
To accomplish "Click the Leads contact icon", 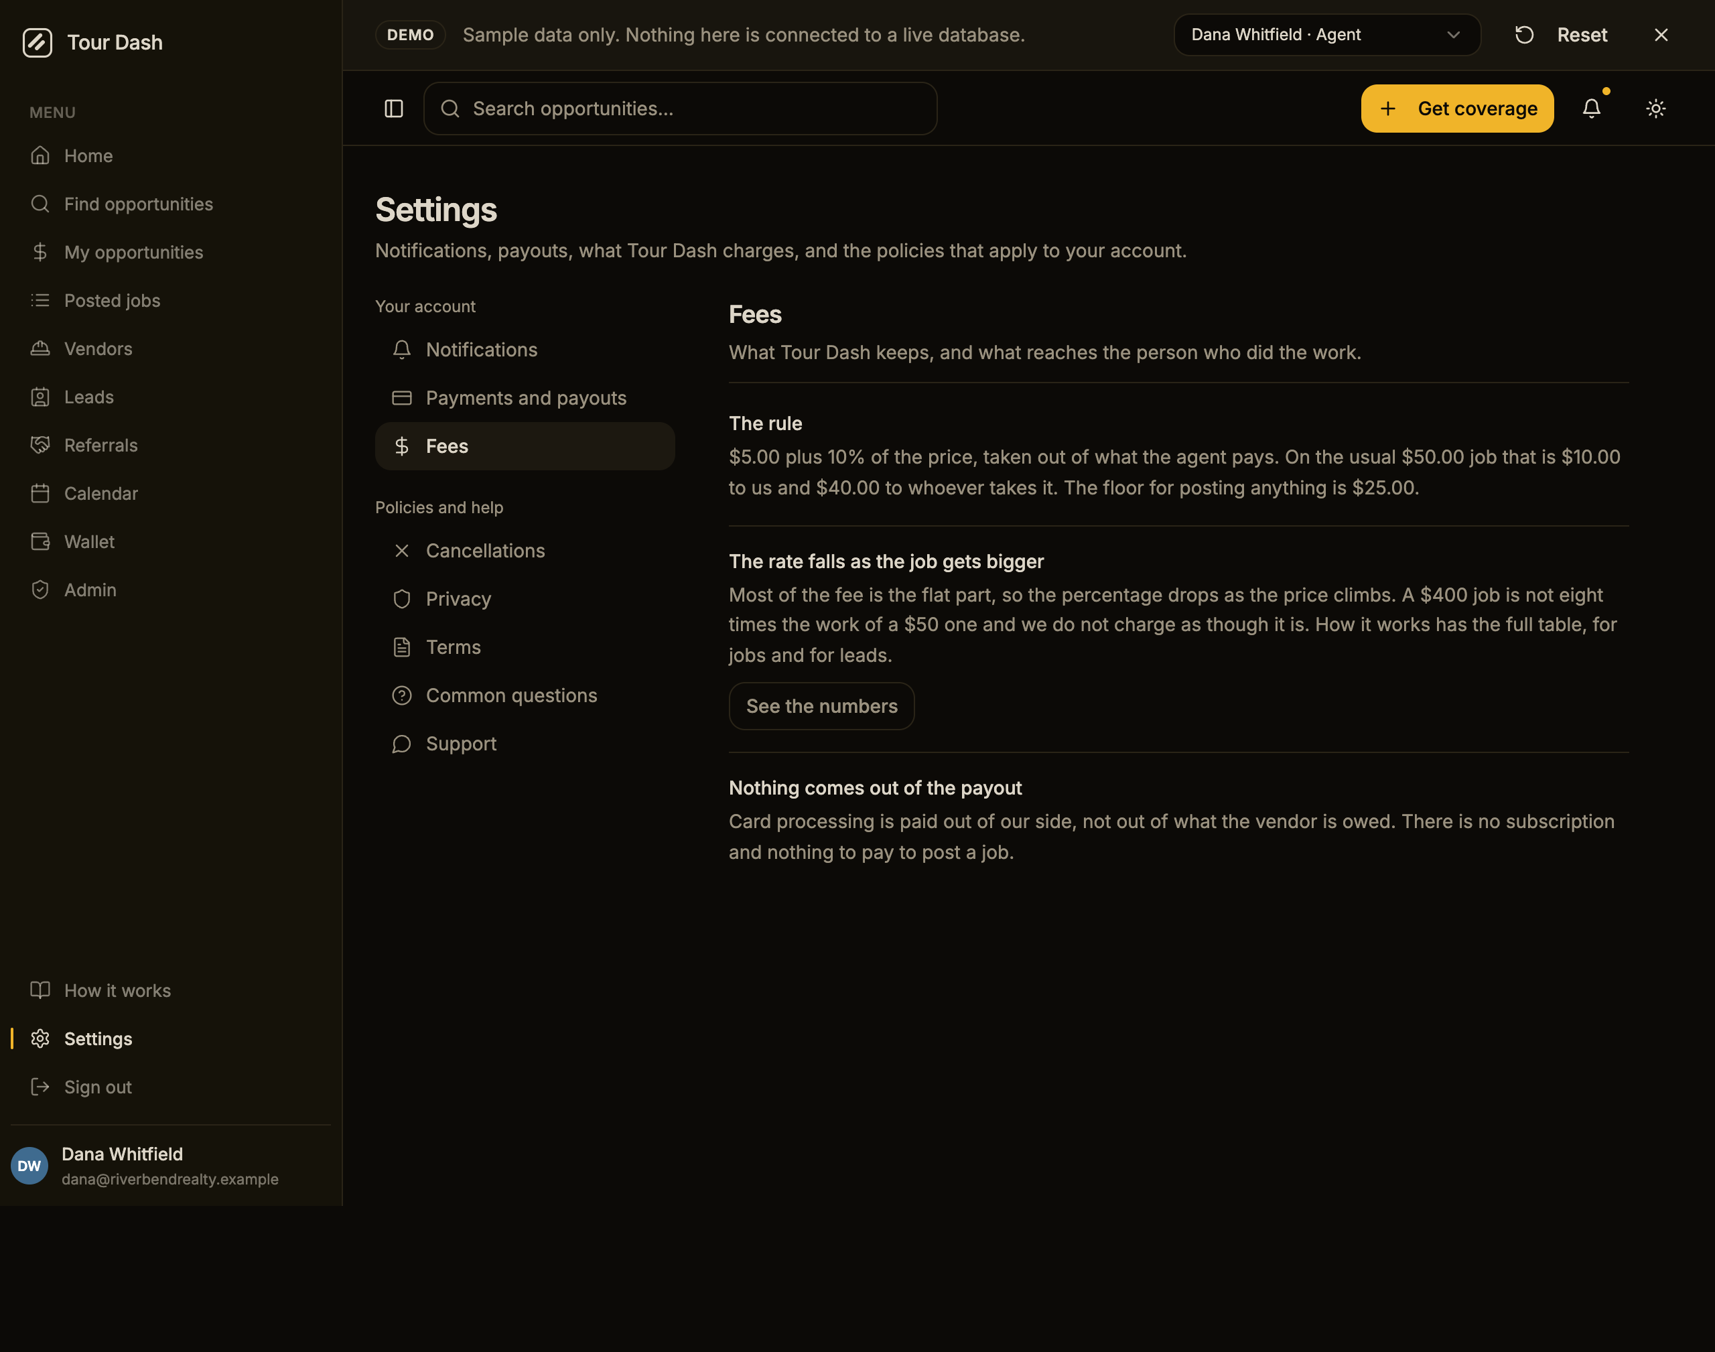I will coord(40,397).
